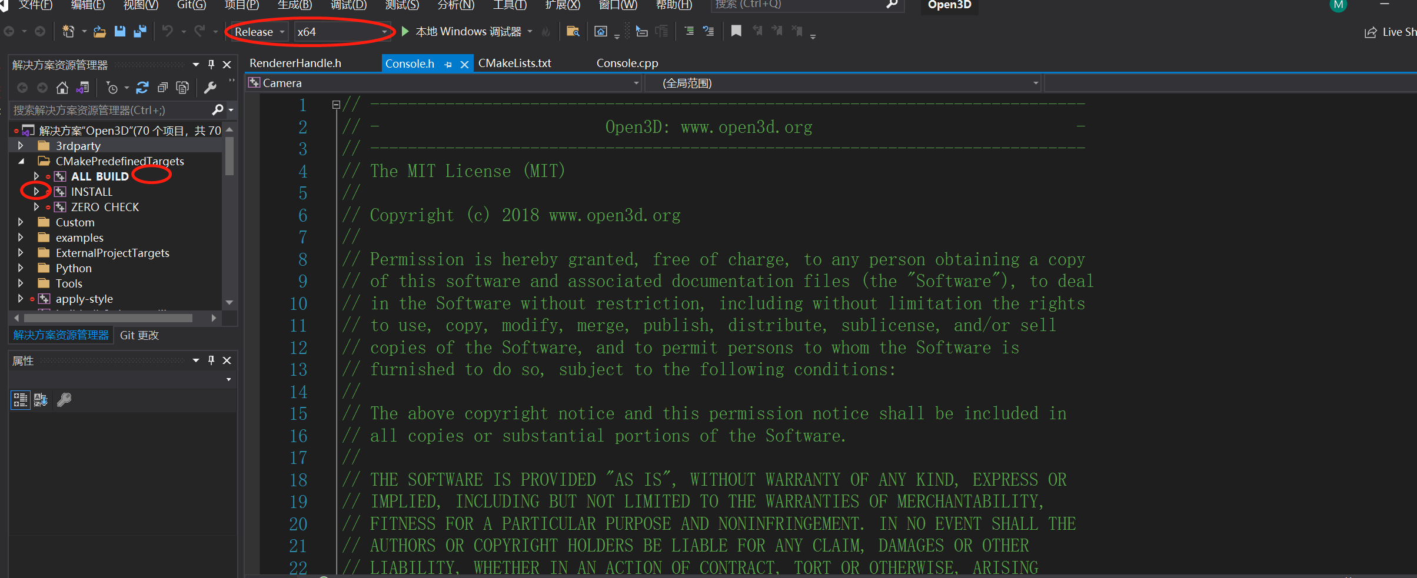Expand the Python folder in Solution Explorer
1417x578 pixels.
[21, 268]
